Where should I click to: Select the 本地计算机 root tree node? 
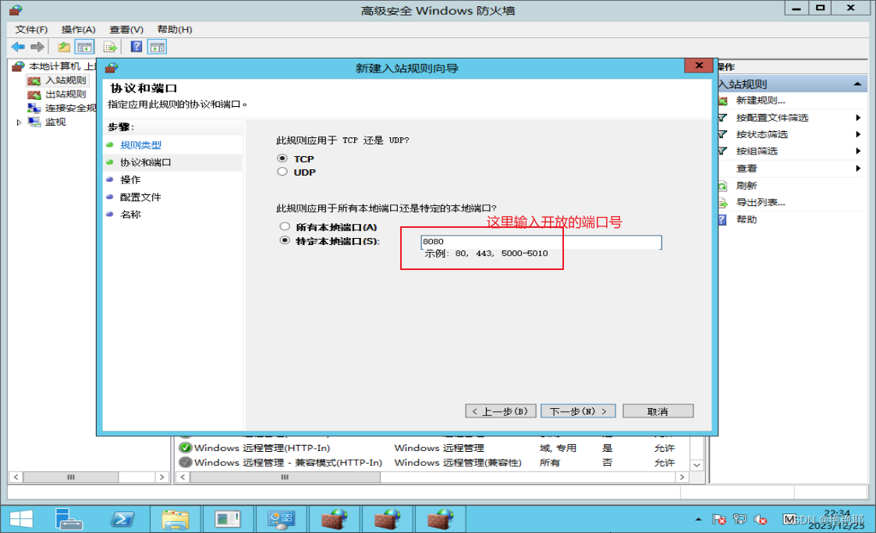62,66
